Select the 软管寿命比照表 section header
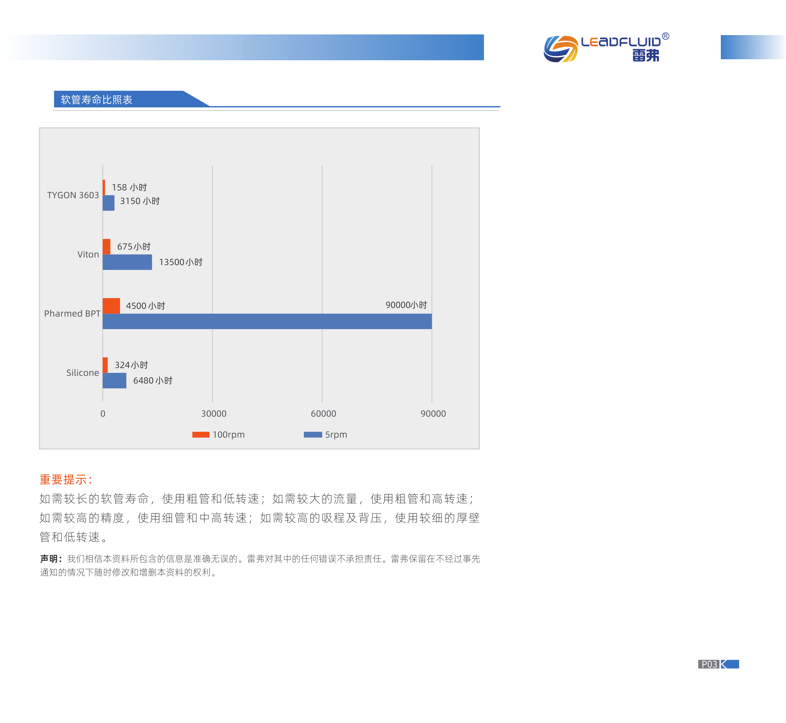This screenshot has height=723, width=786. pyautogui.click(x=97, y=100)
